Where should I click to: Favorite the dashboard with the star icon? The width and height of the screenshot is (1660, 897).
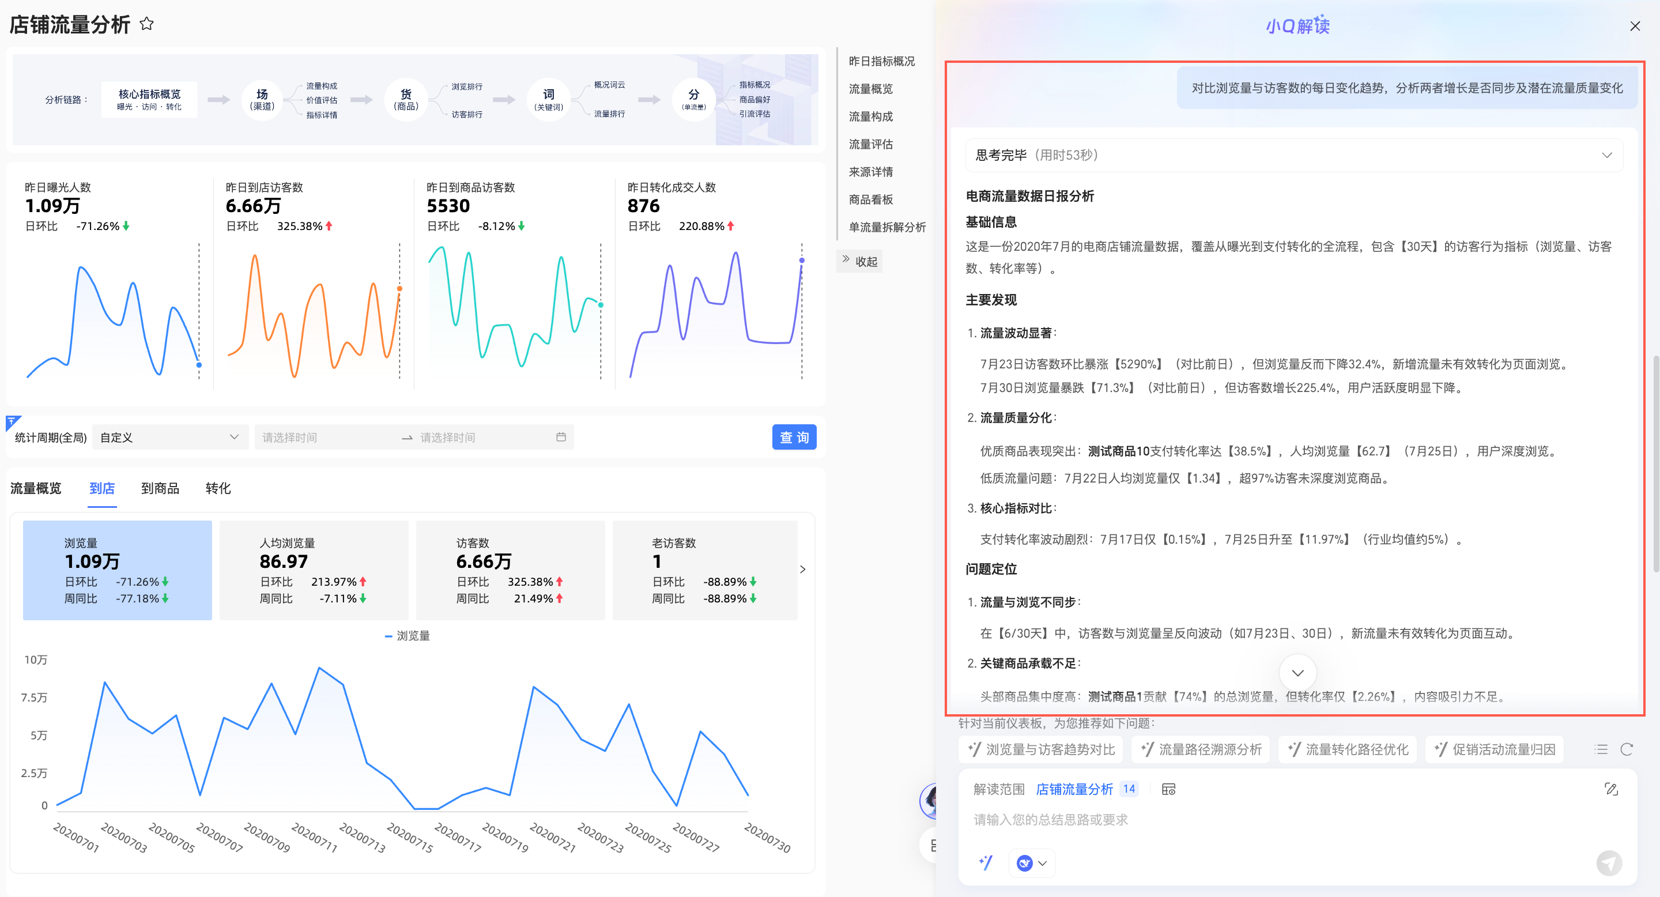[147, 24]
